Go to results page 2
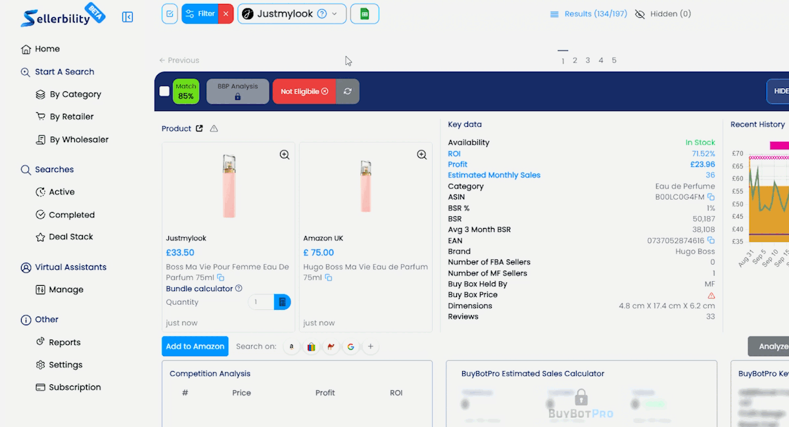The width and height of the screenshot is (789, 427). 575,60
